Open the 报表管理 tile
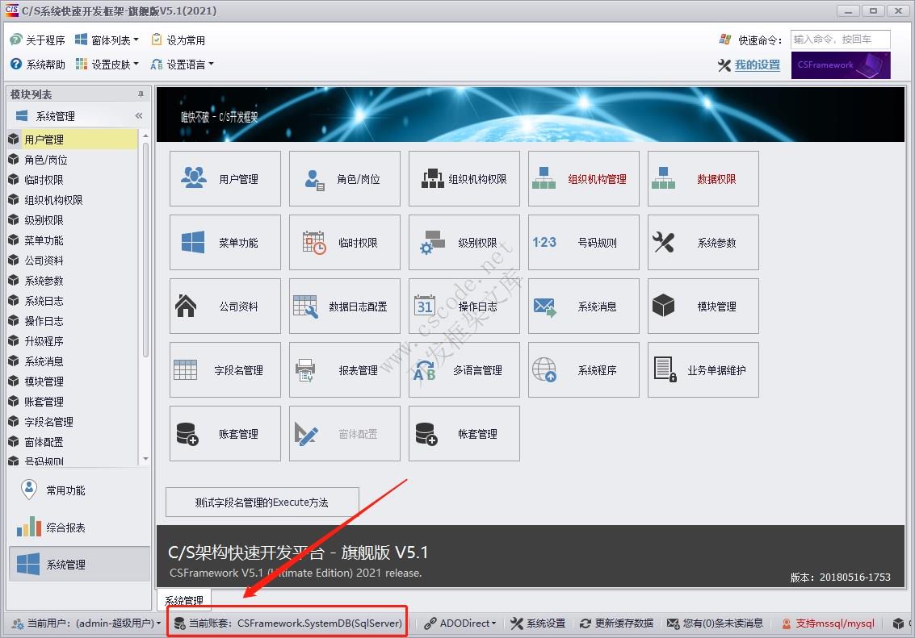Viewport: 915px width, 638px height. [344, 370]
